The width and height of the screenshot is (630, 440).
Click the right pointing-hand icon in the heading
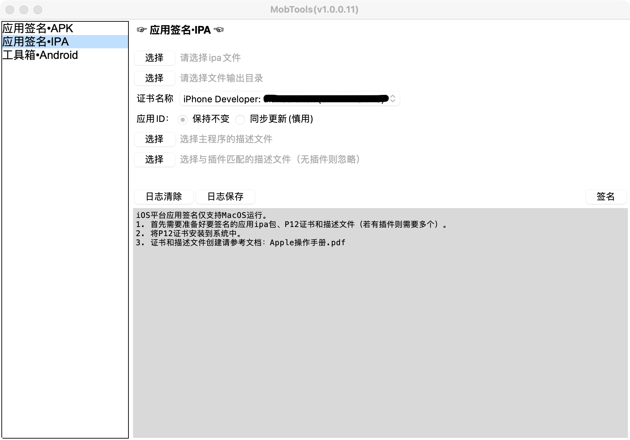click(x=219, y=30)
